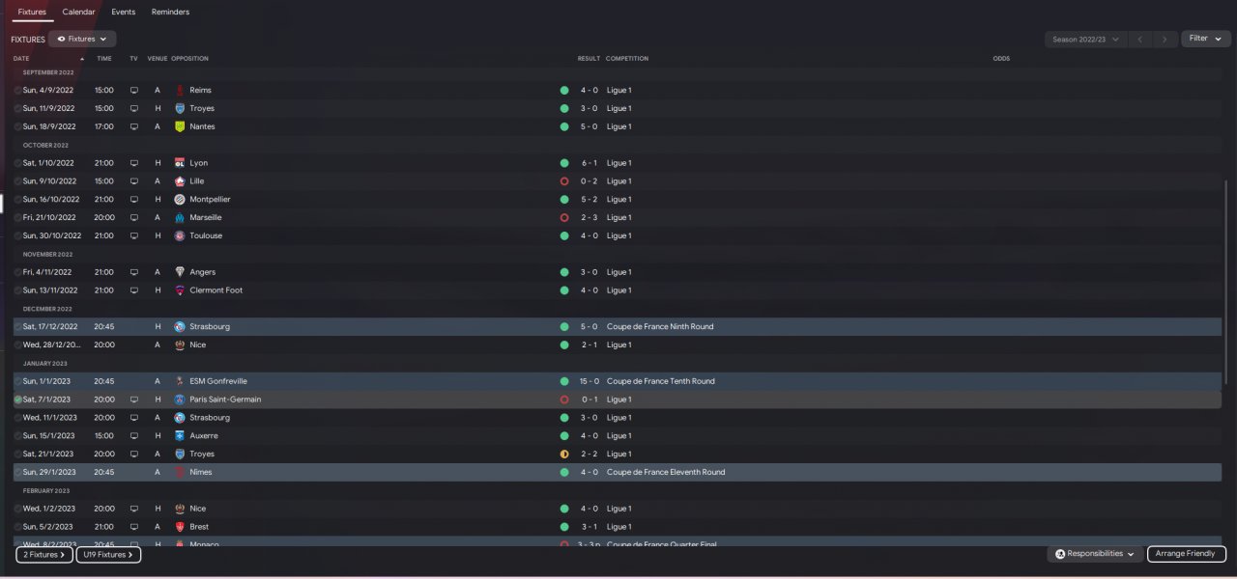This screenshot has height=579, width=1237.
Task: Click the Arrange Friendly button
Action: pyautogui.click(x=1186, y=554)
